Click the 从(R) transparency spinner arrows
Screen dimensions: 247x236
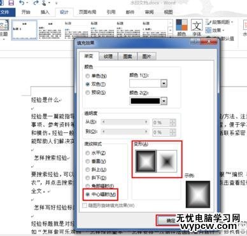click(x=173, y=122)
